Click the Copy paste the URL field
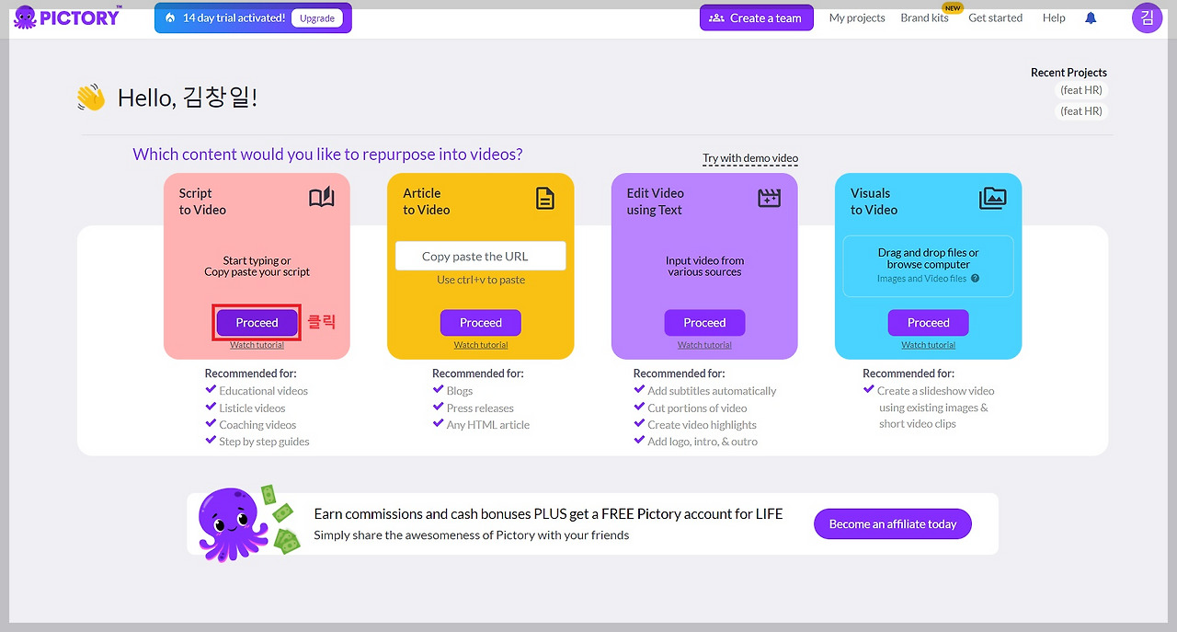 coord(481,257)
